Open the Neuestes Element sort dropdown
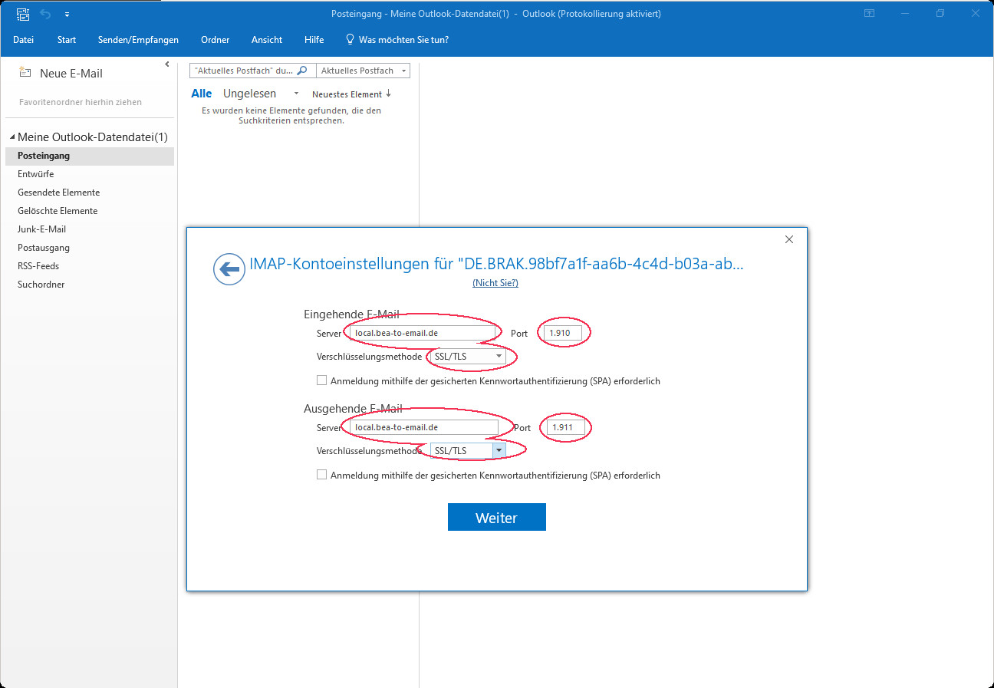Viewport: 994px width, 688px height. 347,94
